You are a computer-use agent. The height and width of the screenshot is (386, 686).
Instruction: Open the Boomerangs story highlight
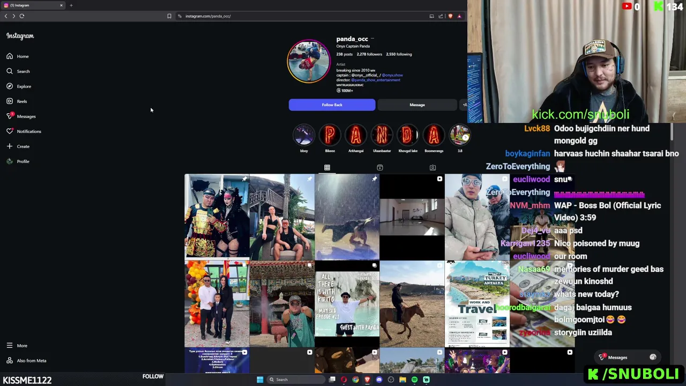tap(434, 136)
